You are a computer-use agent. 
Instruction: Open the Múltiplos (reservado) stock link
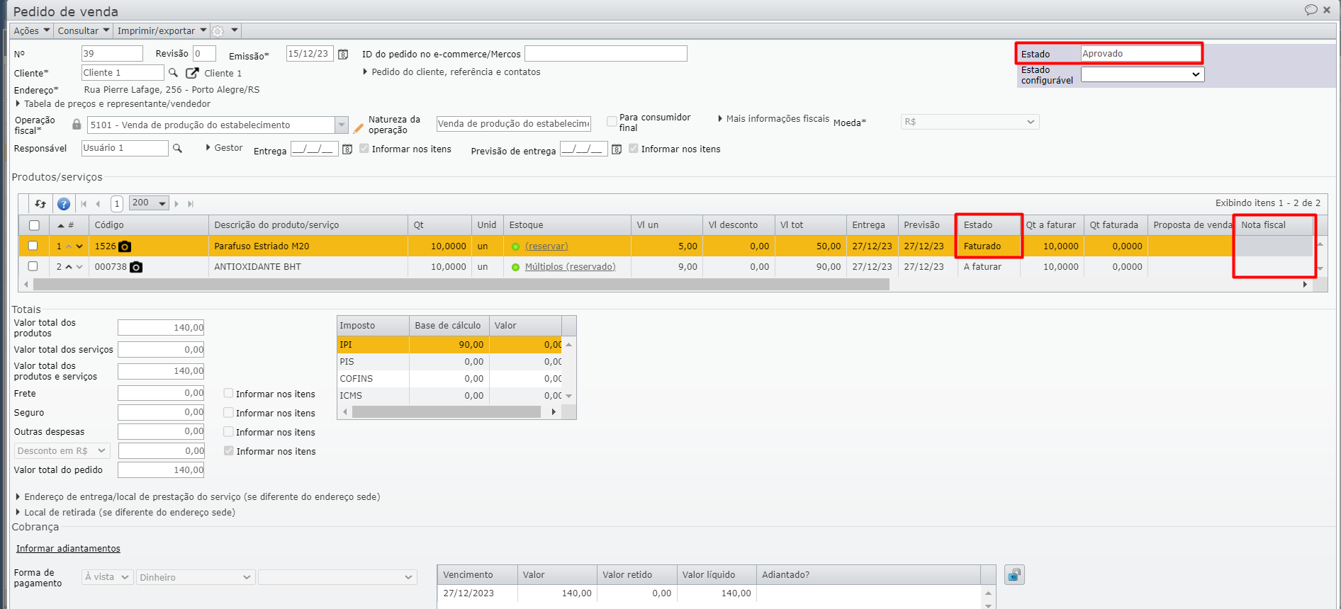[570, 267]
